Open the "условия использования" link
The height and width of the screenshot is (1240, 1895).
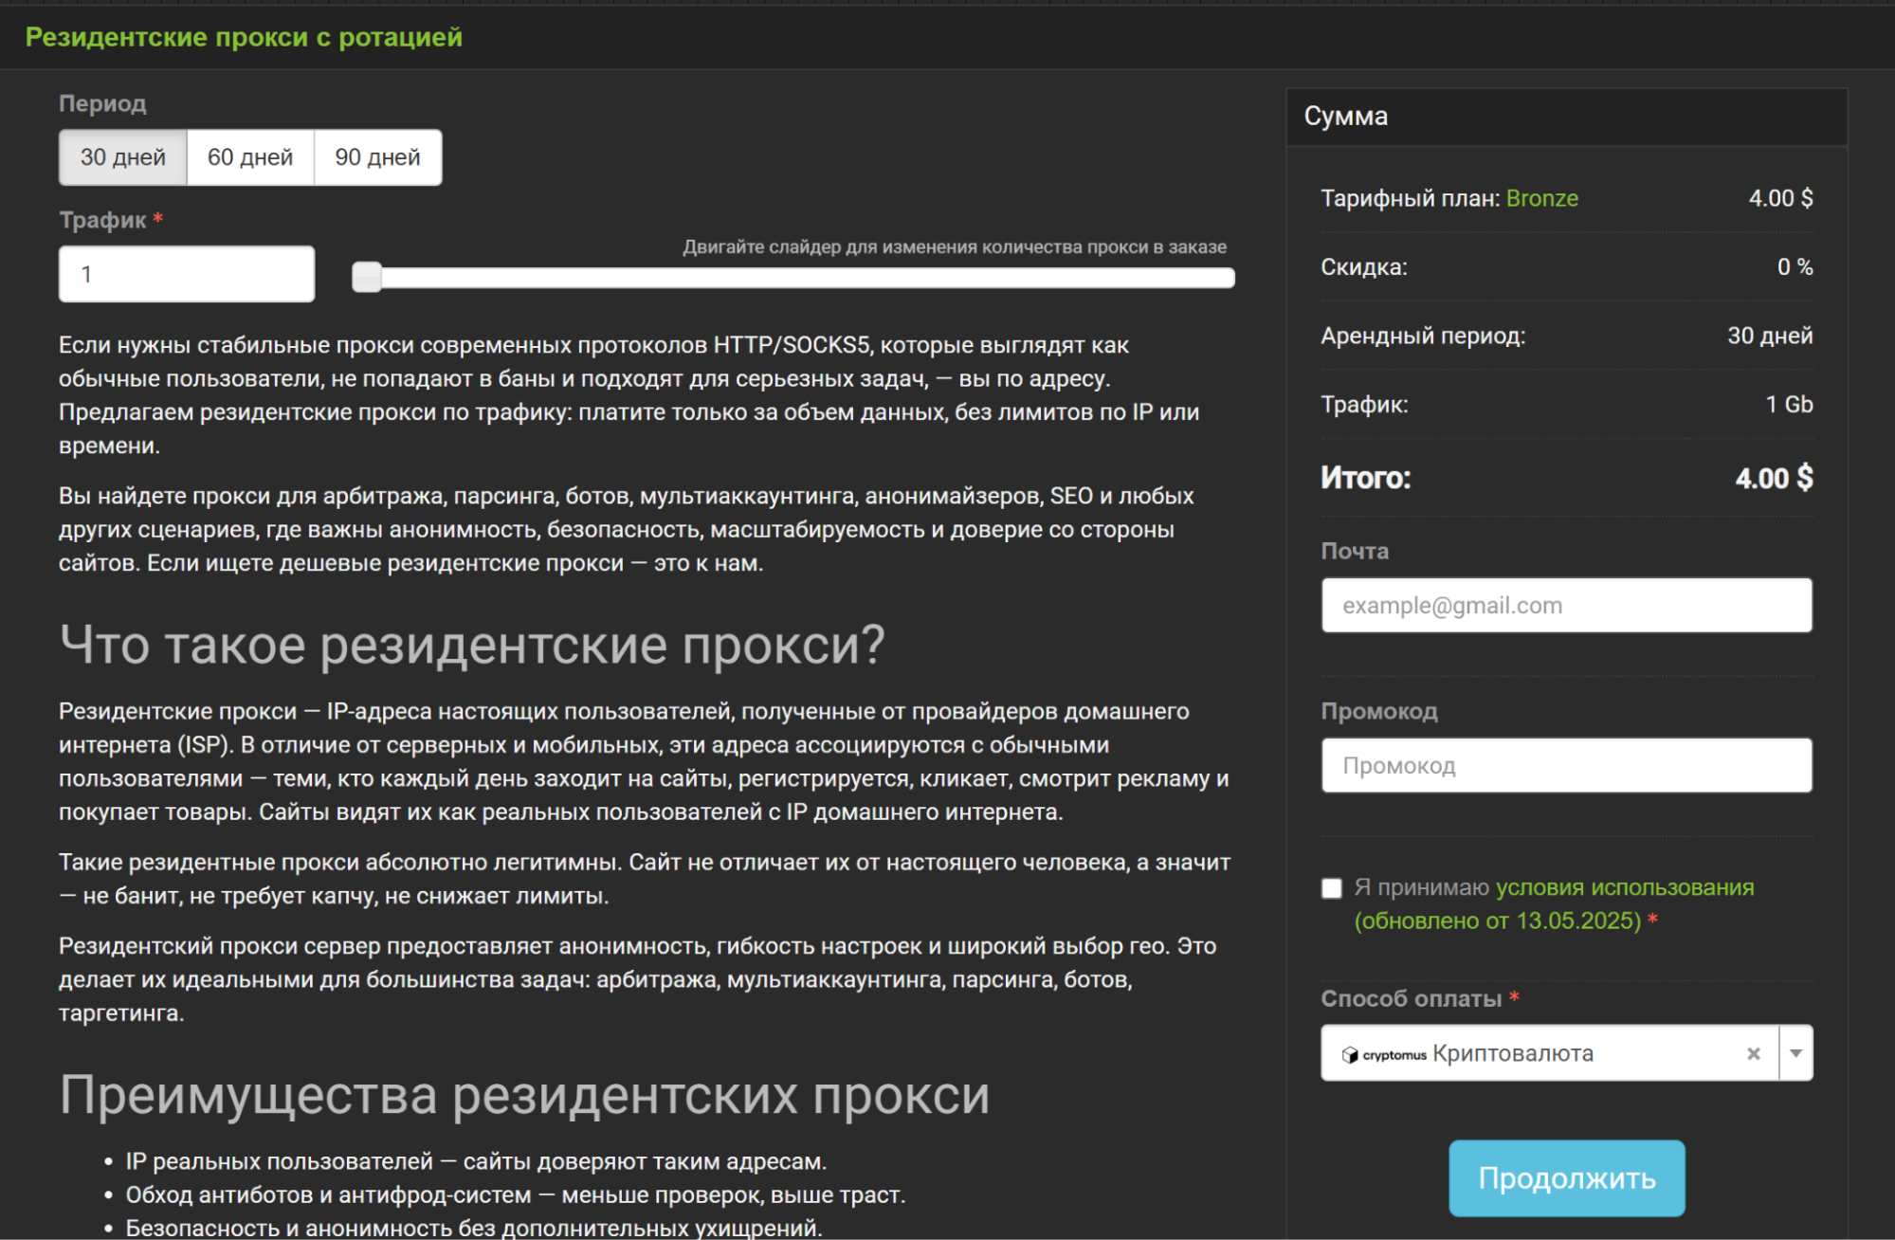click(x=1625, y=886)
